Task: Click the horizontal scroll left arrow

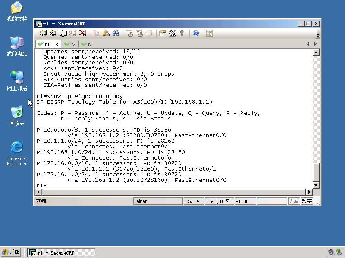Action: [38, 192]
